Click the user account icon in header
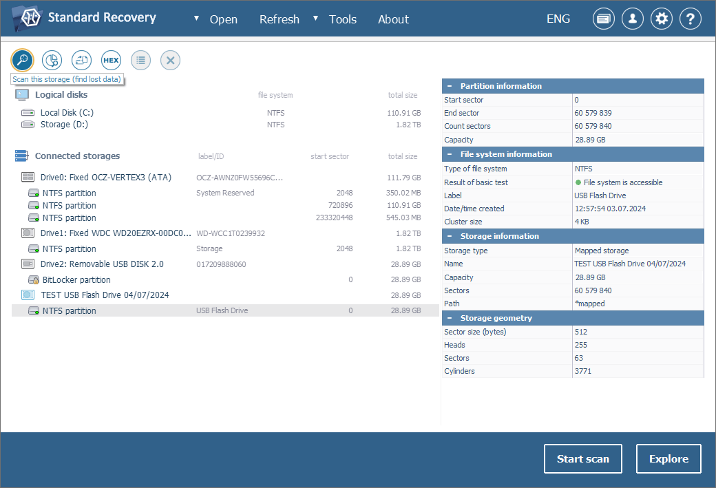The height and width of the screenshot is (488, 716). 633,19
